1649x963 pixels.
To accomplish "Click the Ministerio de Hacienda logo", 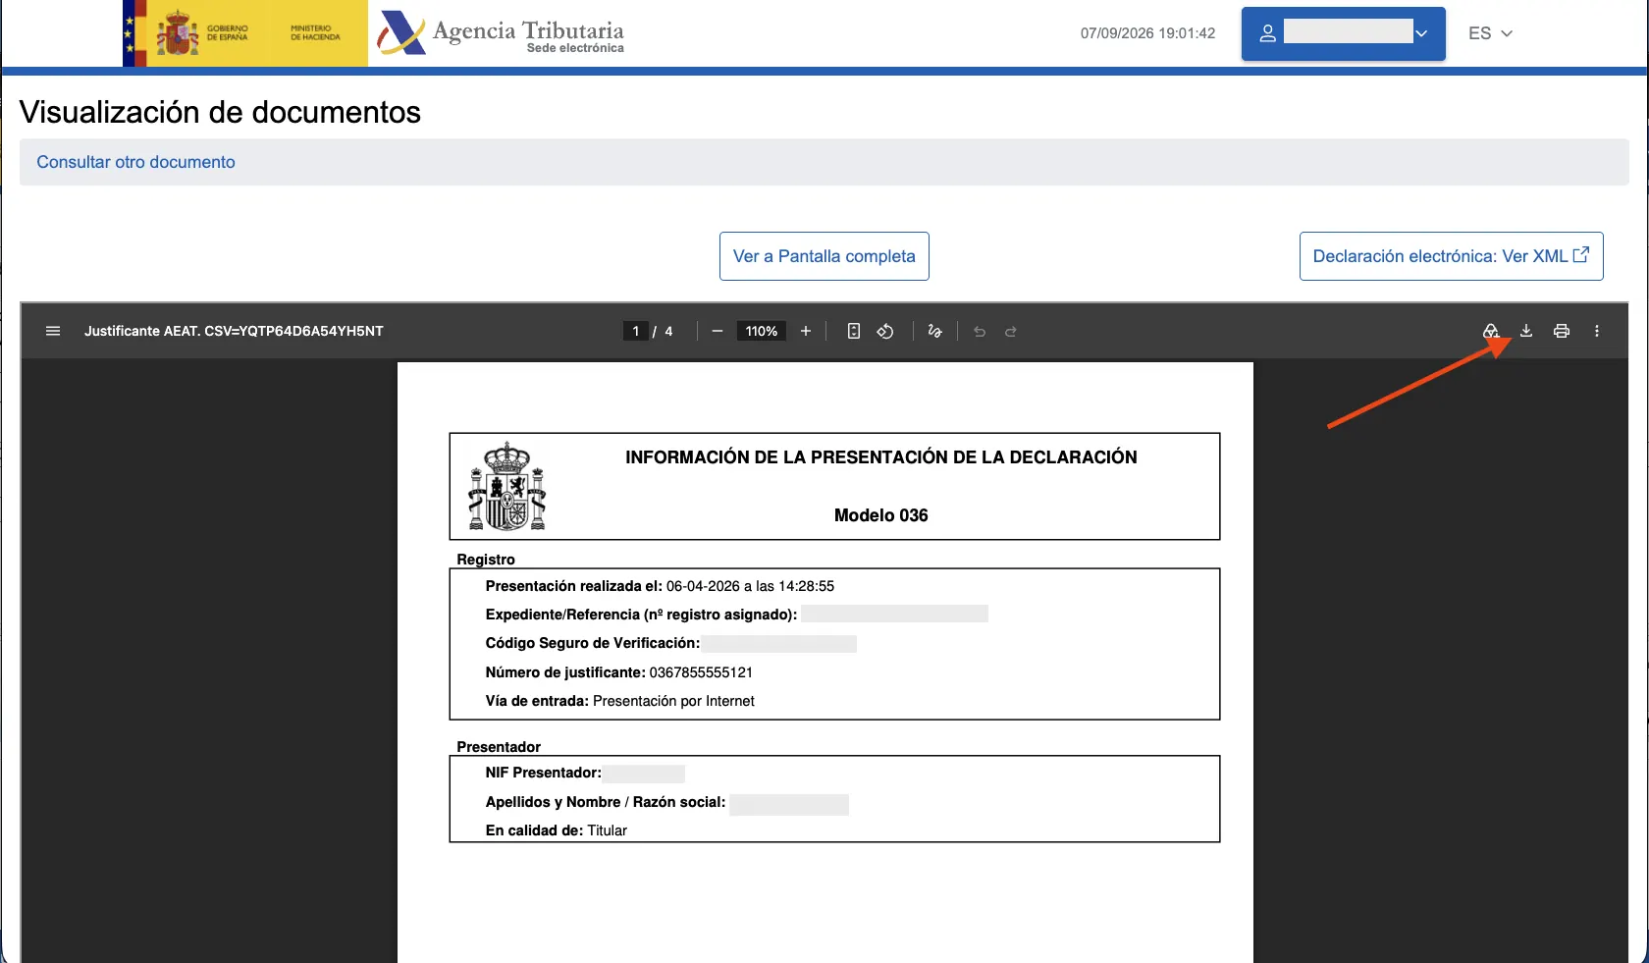I will 315,33.
